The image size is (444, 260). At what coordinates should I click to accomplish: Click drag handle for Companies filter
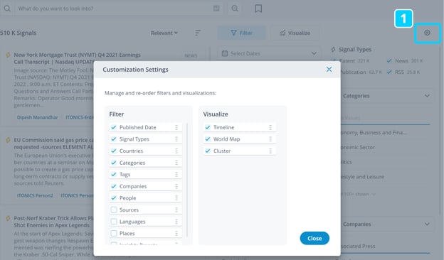(x=176, y=186)
